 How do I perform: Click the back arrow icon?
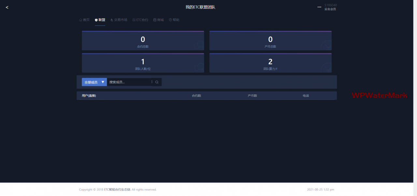tap(7, 7)
